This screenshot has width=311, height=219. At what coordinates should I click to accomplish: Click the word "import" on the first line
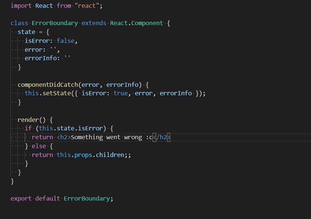(x=21, y=6)
